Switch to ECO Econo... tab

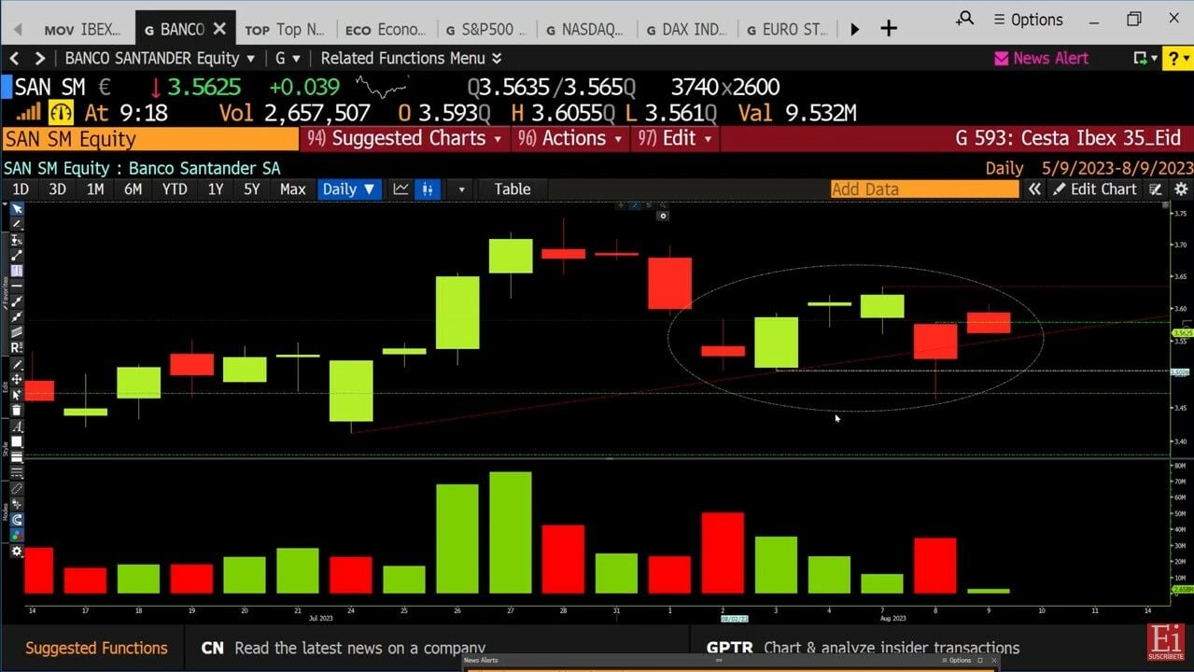(385, 30)
